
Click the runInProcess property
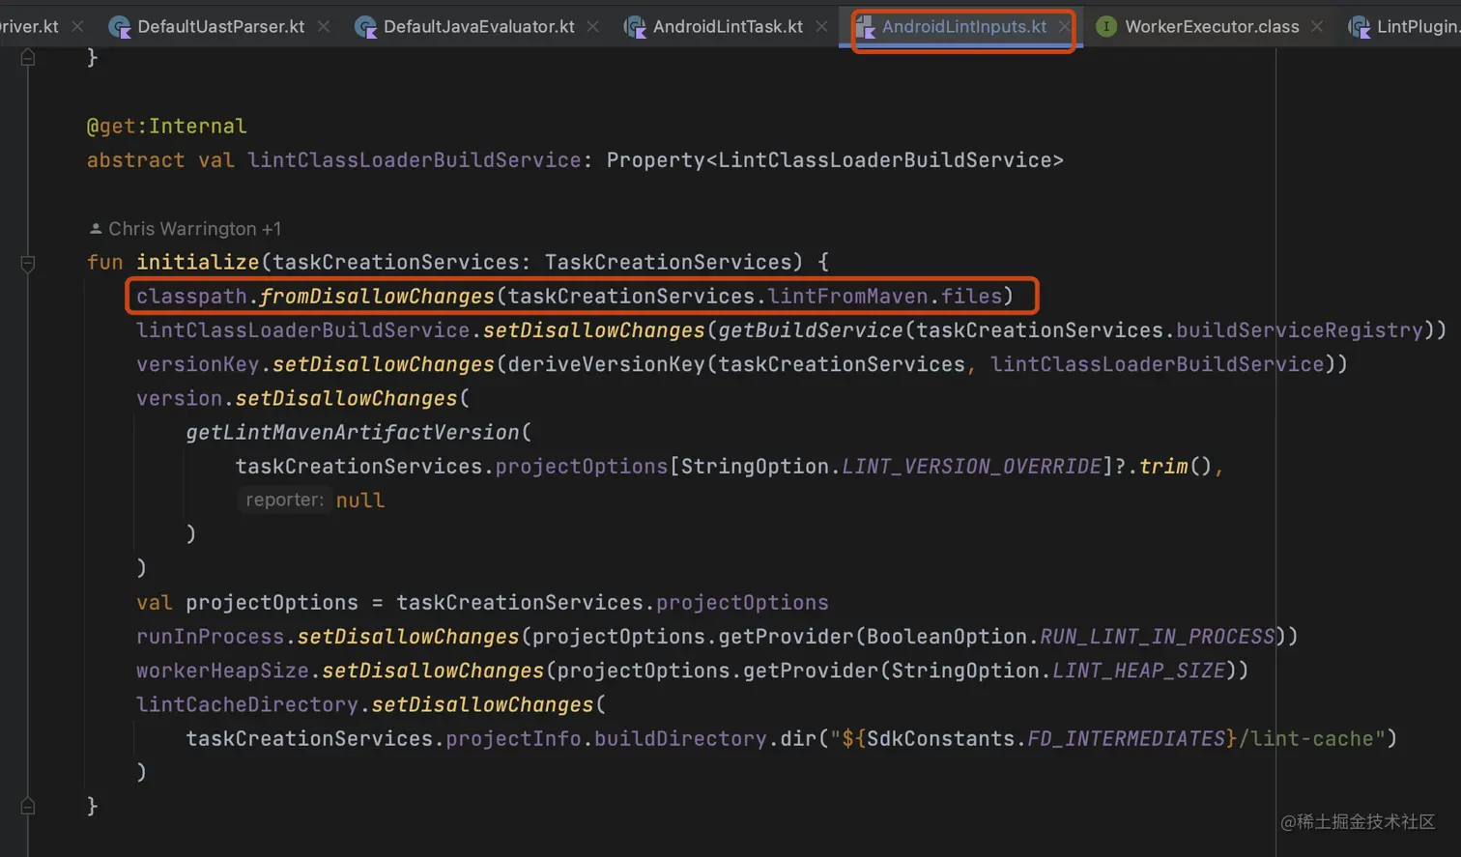[x=210, y=637]
